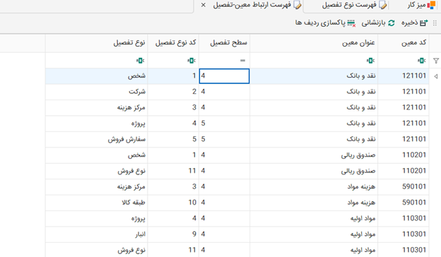Click the toolbar drag-handle grip icon

click(x=435, y=23)
